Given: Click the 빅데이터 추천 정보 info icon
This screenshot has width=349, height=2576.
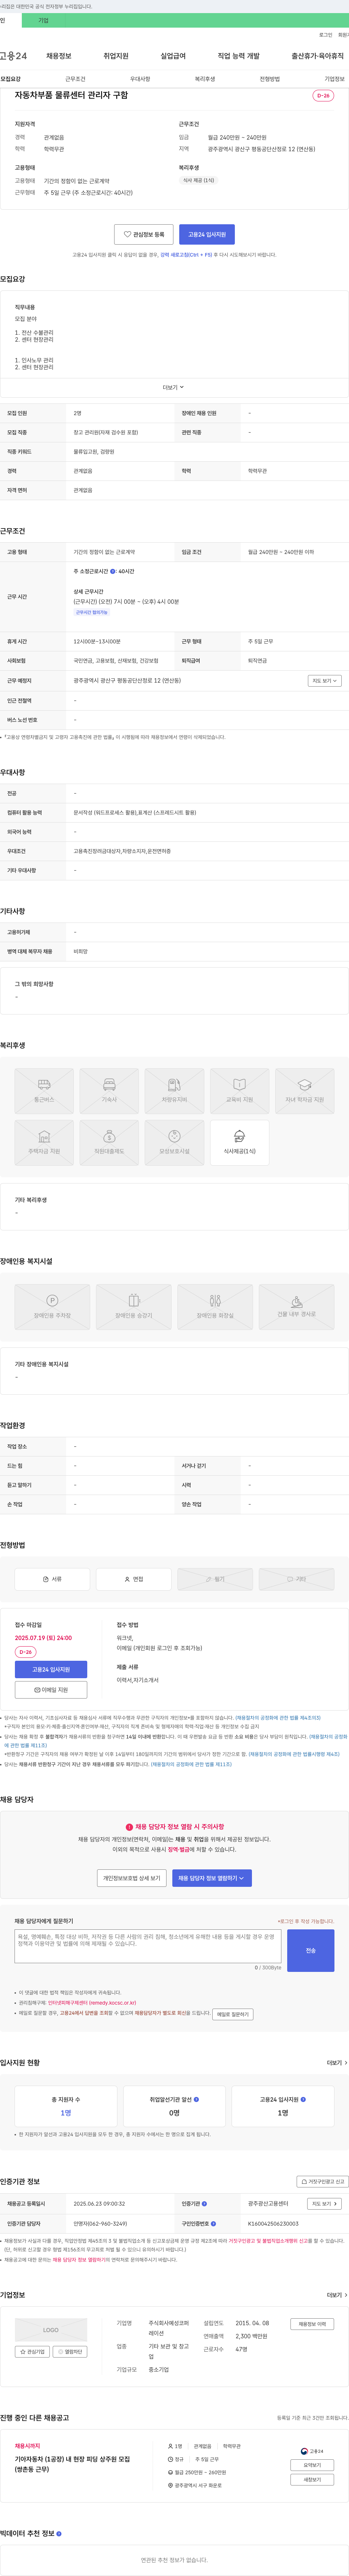Looking at the screenshot, I should pos(59,2533).
